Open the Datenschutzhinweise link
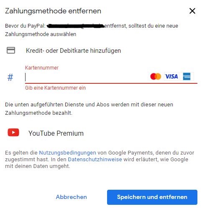The image size is (202, 209). click(x=95, y=159)
